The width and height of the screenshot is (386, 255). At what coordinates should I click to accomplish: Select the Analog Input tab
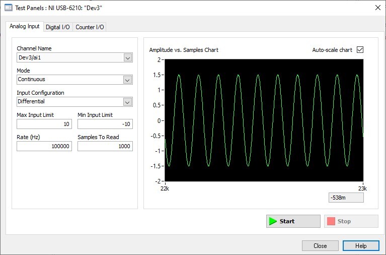[x=25, y=27]
